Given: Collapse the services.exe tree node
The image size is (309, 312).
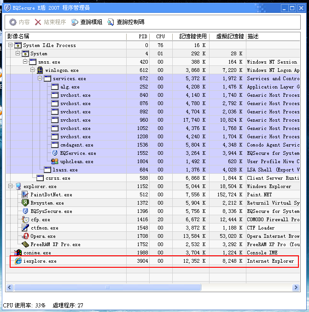Looking at the screenshot, I should pos(40,78).
